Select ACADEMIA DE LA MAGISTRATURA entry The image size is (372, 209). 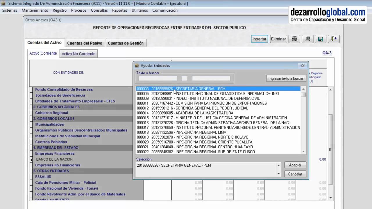tap(218, 113)
